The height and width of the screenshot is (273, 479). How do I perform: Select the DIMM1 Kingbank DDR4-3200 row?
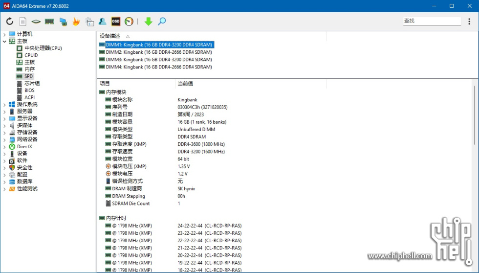pyautogui.click(x=159, y=45)
